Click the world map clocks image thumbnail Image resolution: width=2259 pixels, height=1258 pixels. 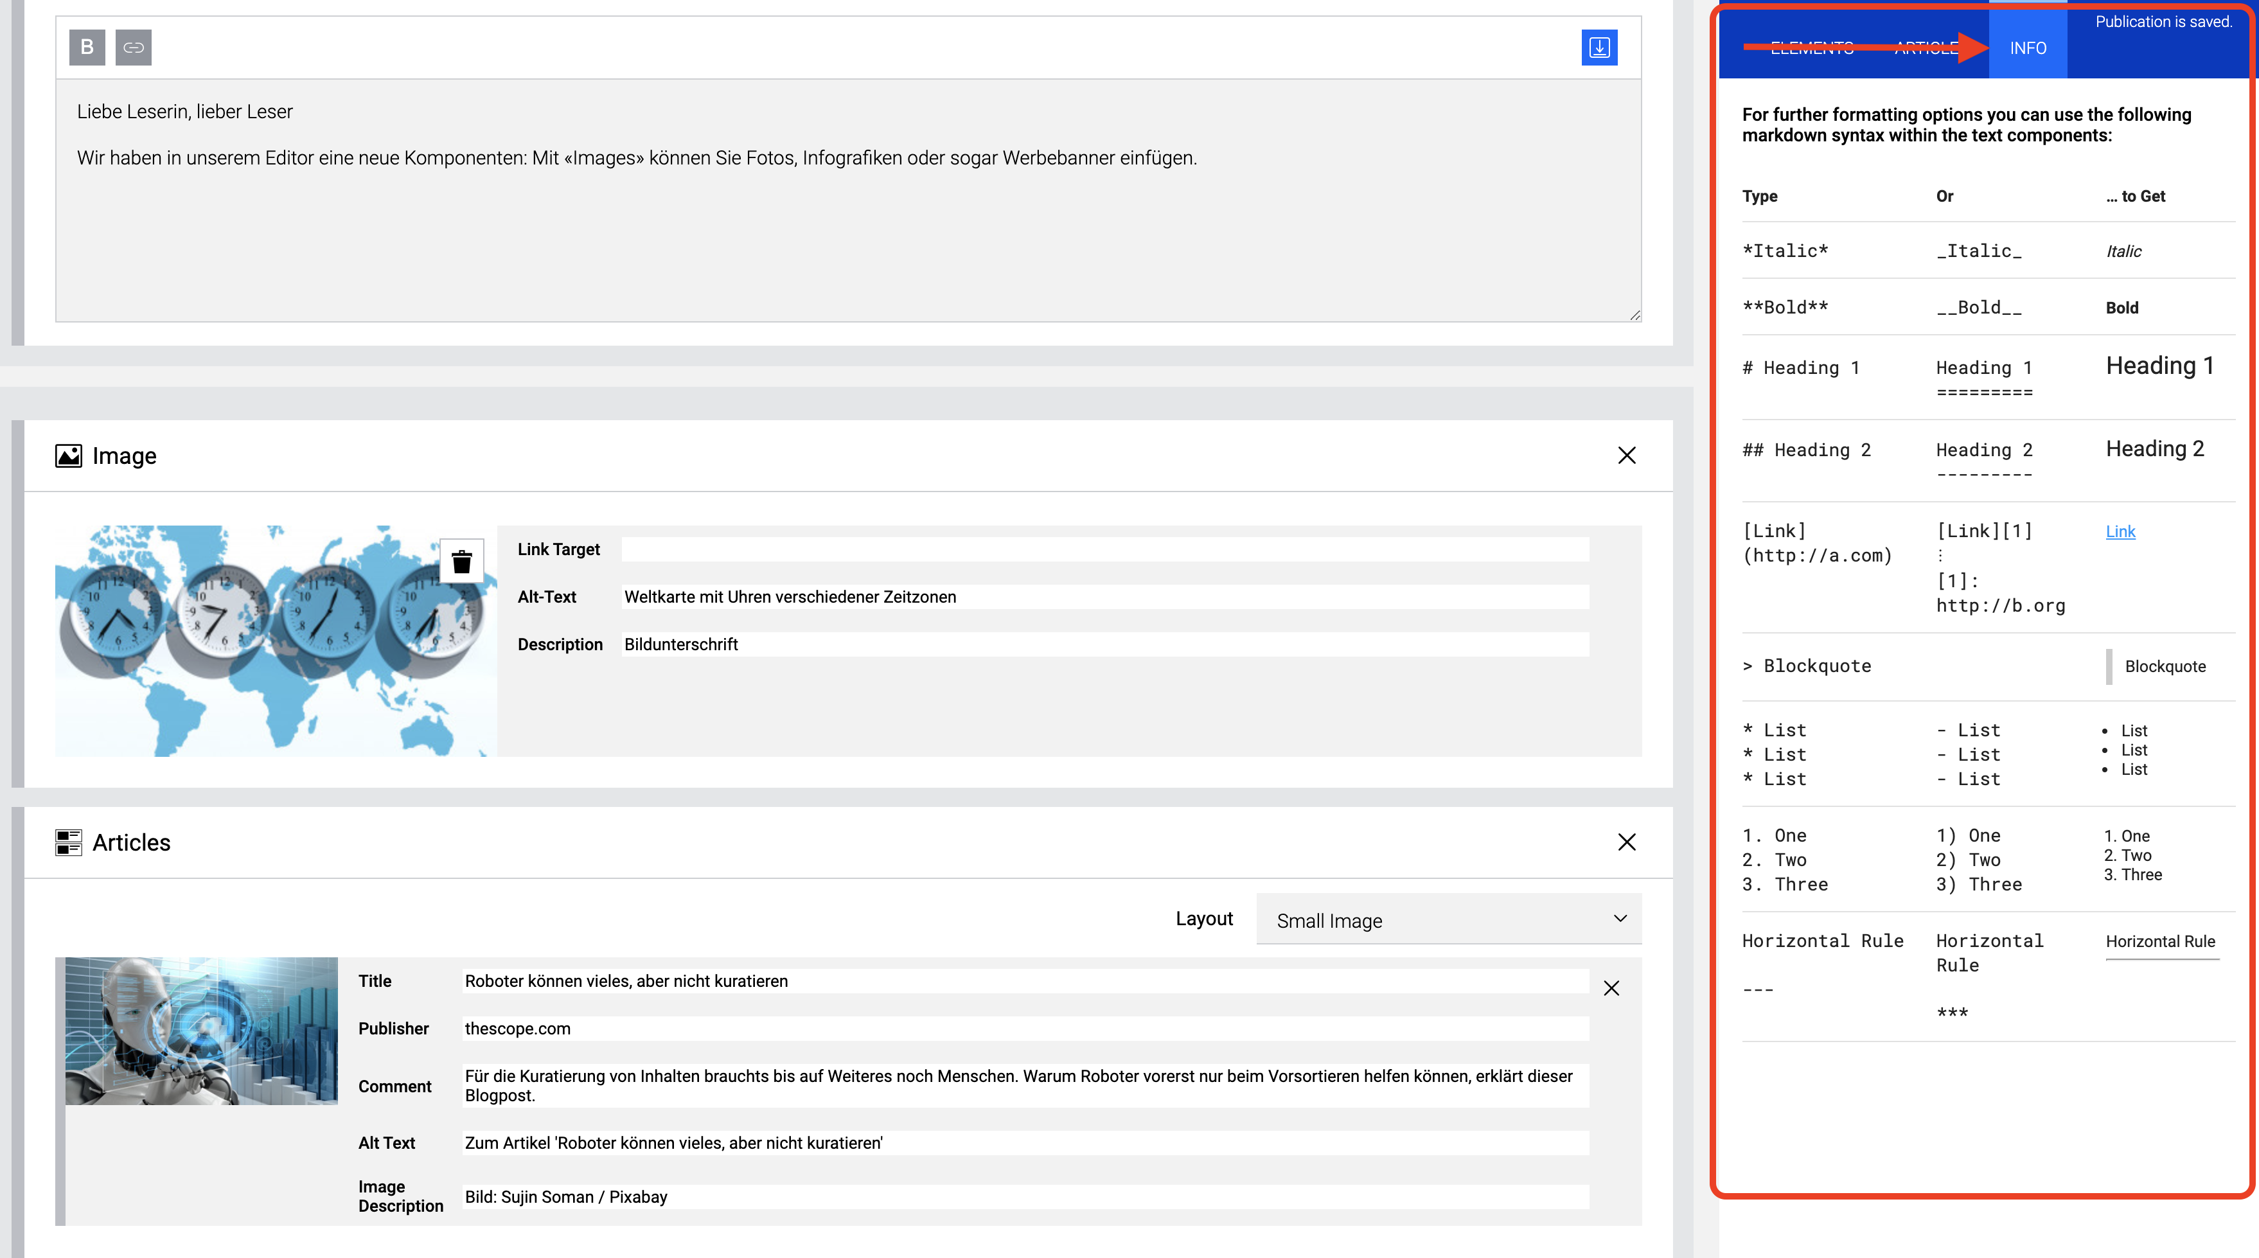[x=276, y=641]
